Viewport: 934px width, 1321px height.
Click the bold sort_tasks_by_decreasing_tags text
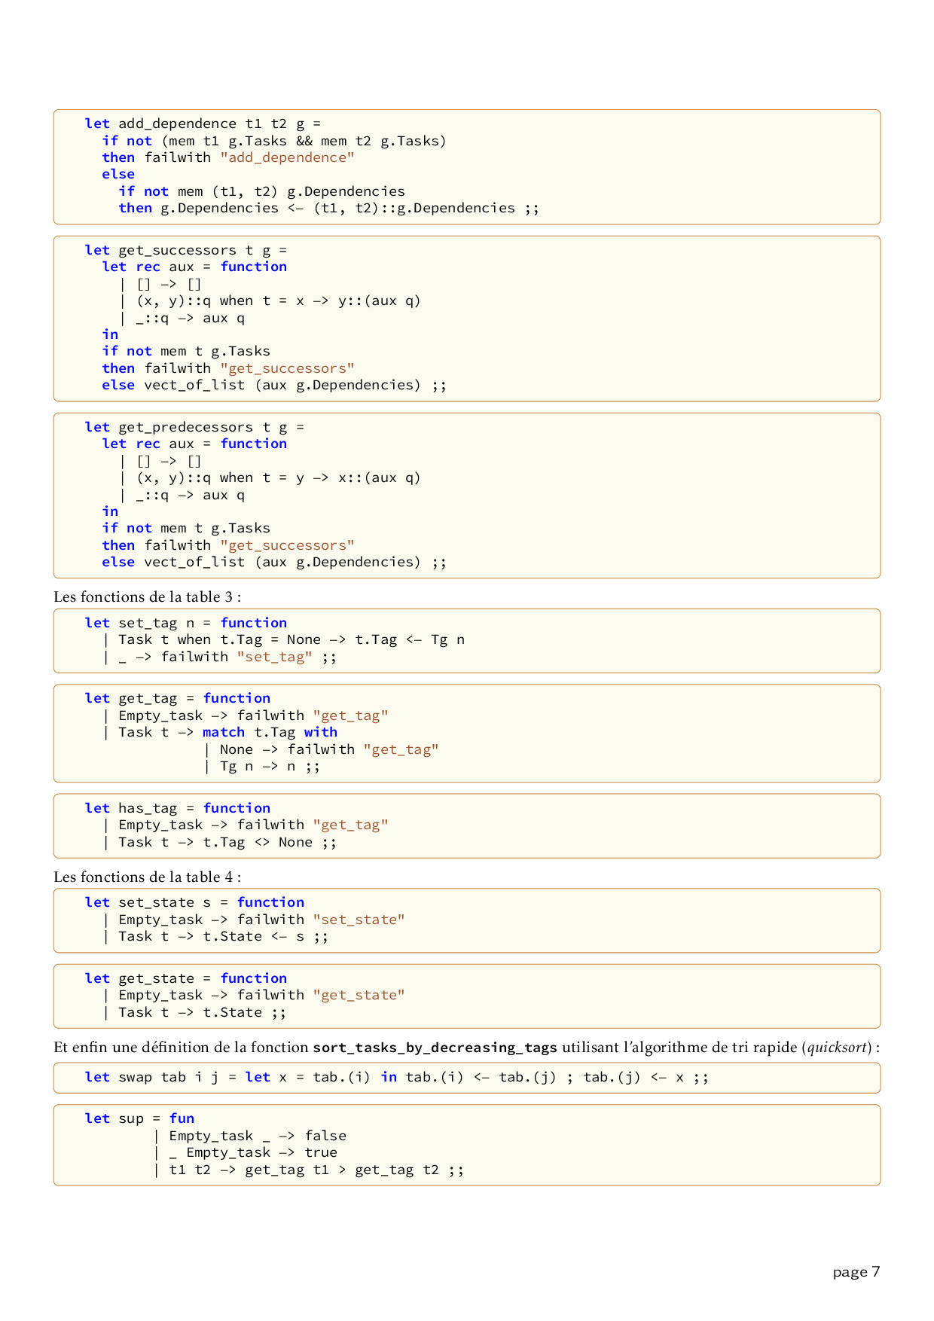tap(435, 1048)
